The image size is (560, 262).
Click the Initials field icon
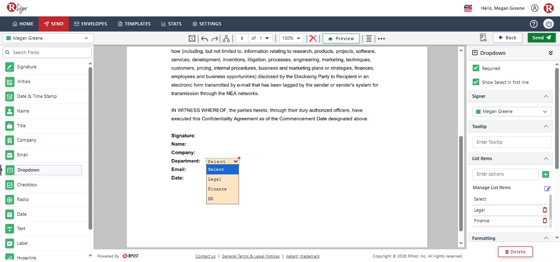[x=10, y=81]
